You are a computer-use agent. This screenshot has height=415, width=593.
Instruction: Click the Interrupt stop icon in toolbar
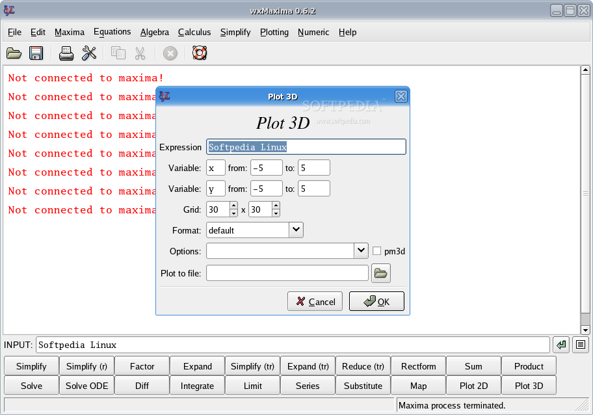(x=170, y=53)
